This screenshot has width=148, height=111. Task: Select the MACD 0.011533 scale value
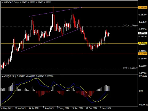click(x=143, y=76)
